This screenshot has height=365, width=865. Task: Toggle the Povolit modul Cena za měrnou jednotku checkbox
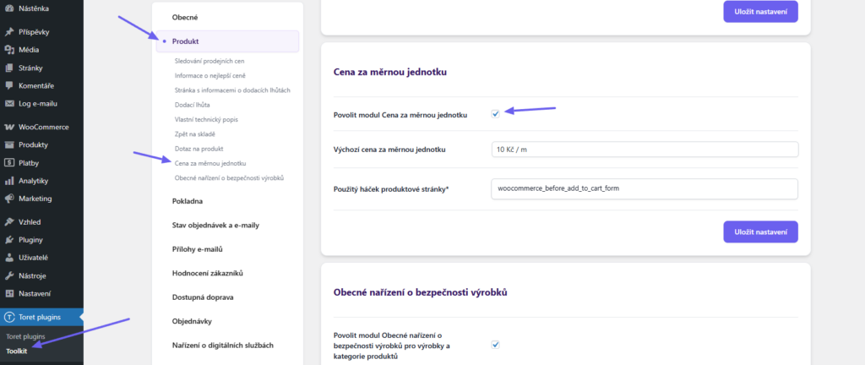[496, 113]
